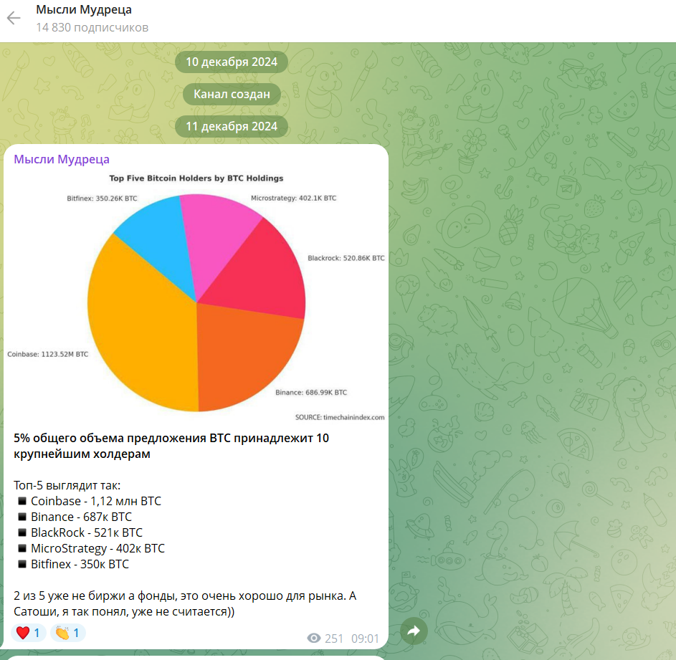The image size is (676, 660).
Task: Open the post author name Мысли Мудреца
Action: [62, 159]
